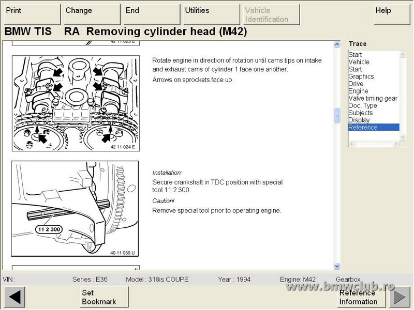Screen dimensions: 414x310
Task: Click the grey right arrow forward button
Action: point(400,297)
